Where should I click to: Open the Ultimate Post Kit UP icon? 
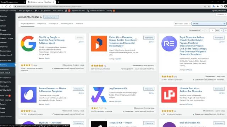(x=169, y=95)
